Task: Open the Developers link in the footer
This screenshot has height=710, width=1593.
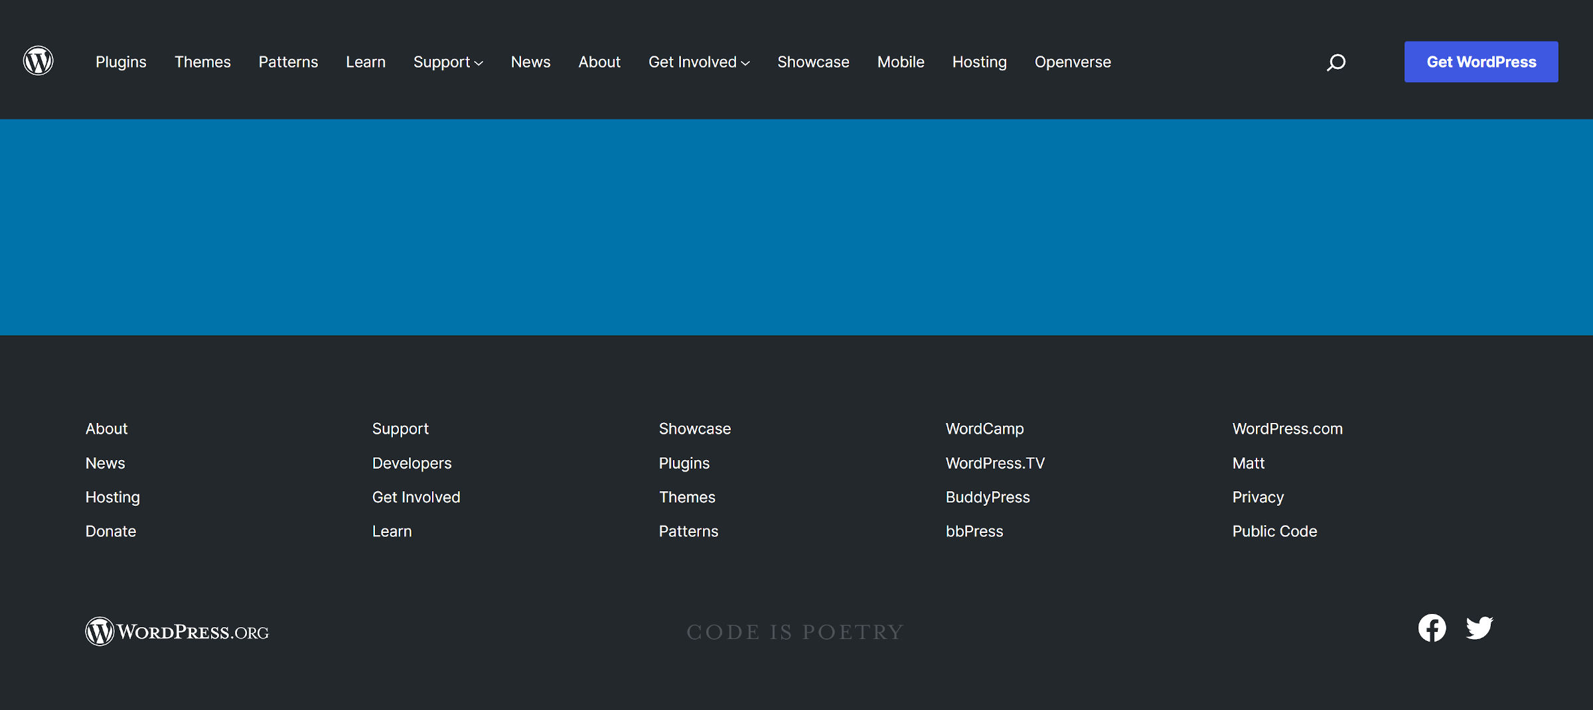Action: (412, 463)
